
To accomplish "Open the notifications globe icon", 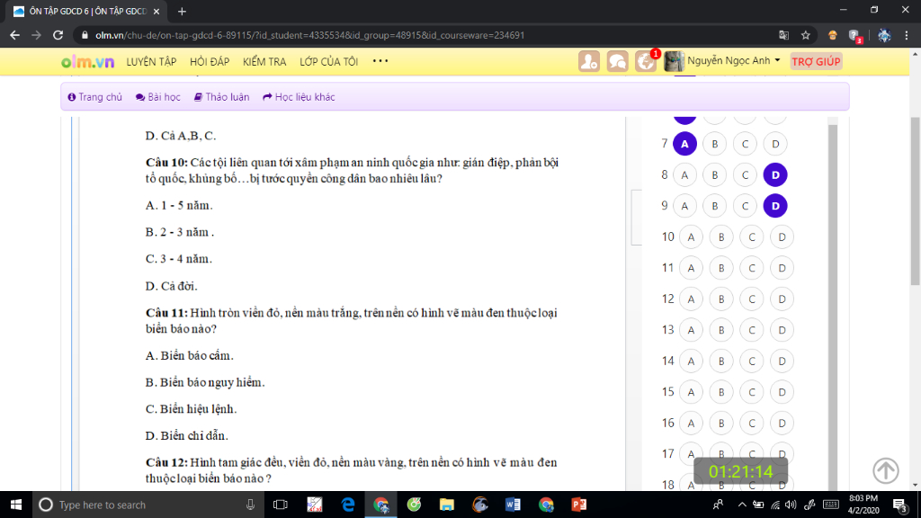I will pos(645,61).
